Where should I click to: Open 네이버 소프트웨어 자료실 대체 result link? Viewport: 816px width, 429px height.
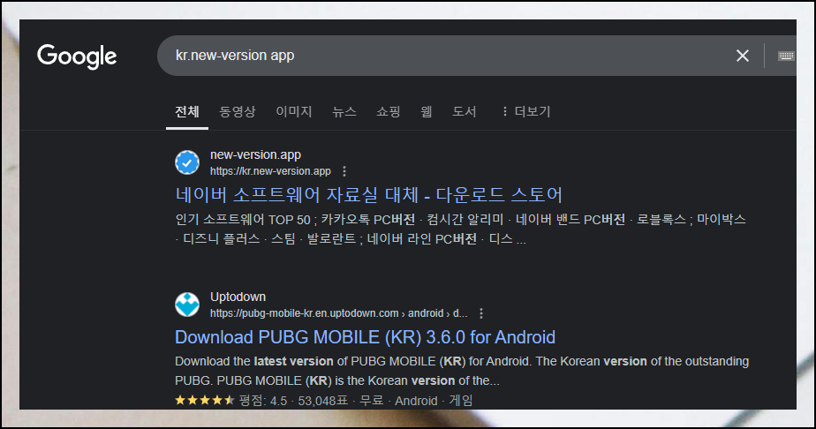(368, 195)
